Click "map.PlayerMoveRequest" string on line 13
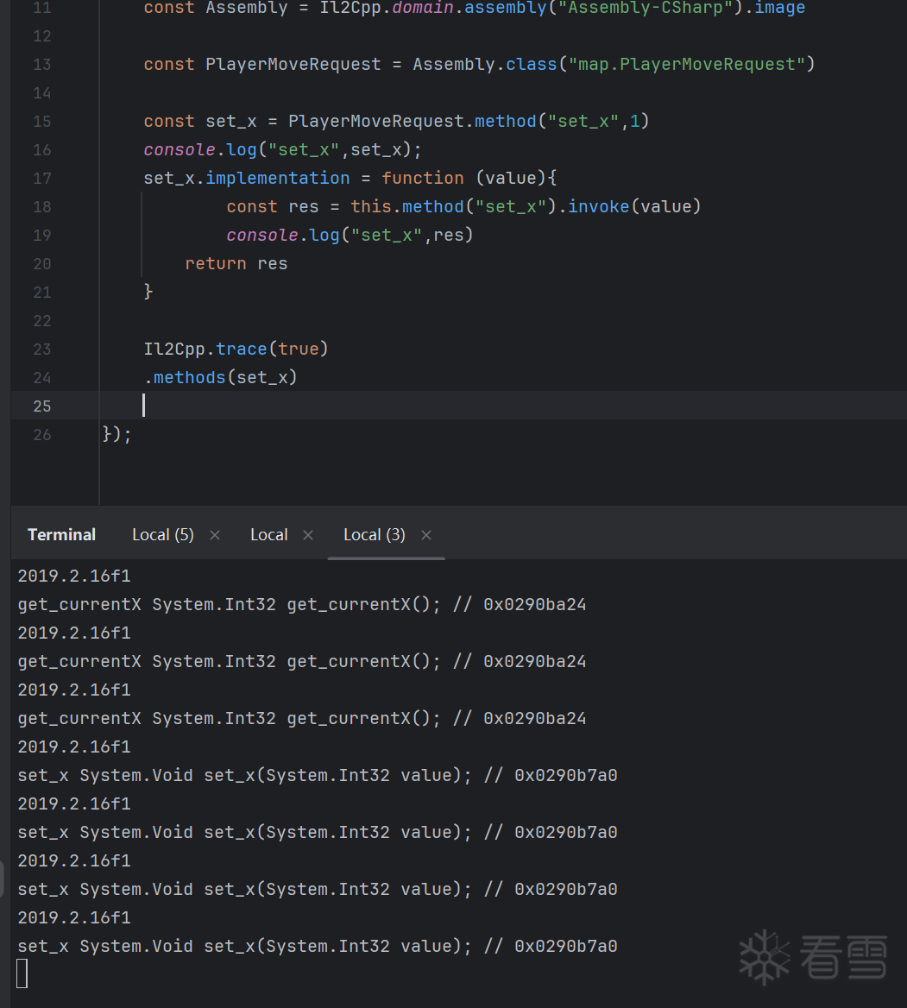 click(691, 65)
